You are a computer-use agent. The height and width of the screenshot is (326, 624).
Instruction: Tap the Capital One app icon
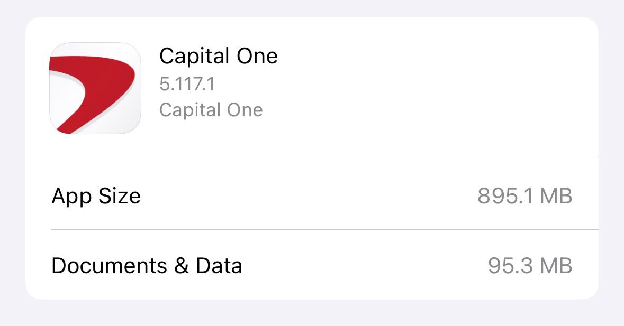[95, 88]
